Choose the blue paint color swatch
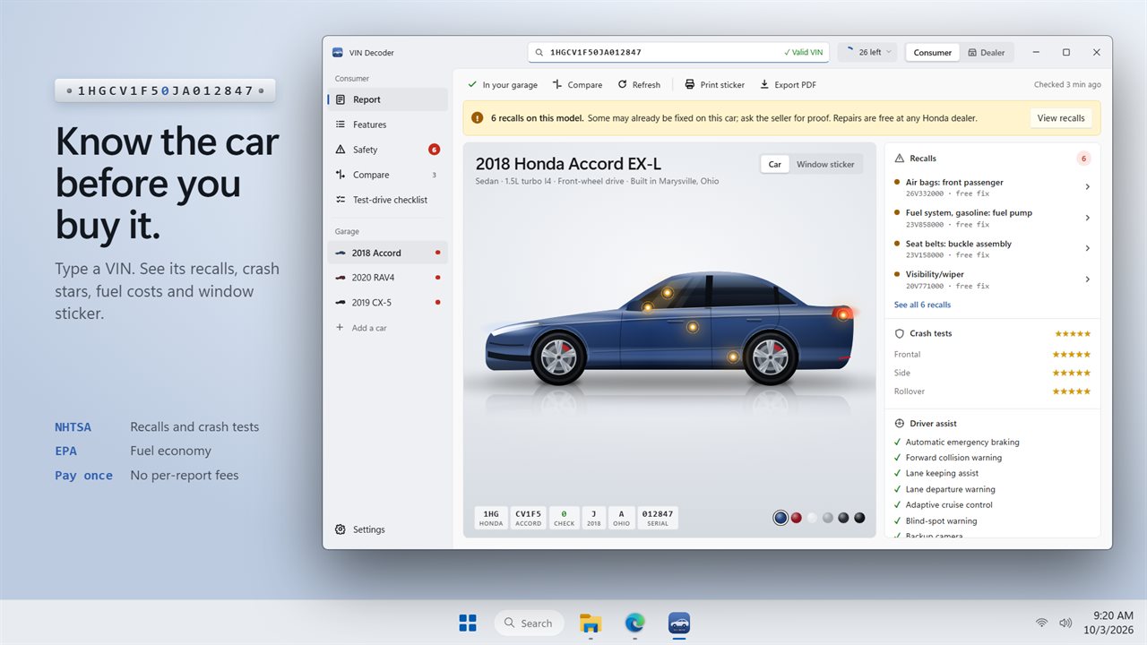This screenshot has height=645, width=1147. [780, 518]
